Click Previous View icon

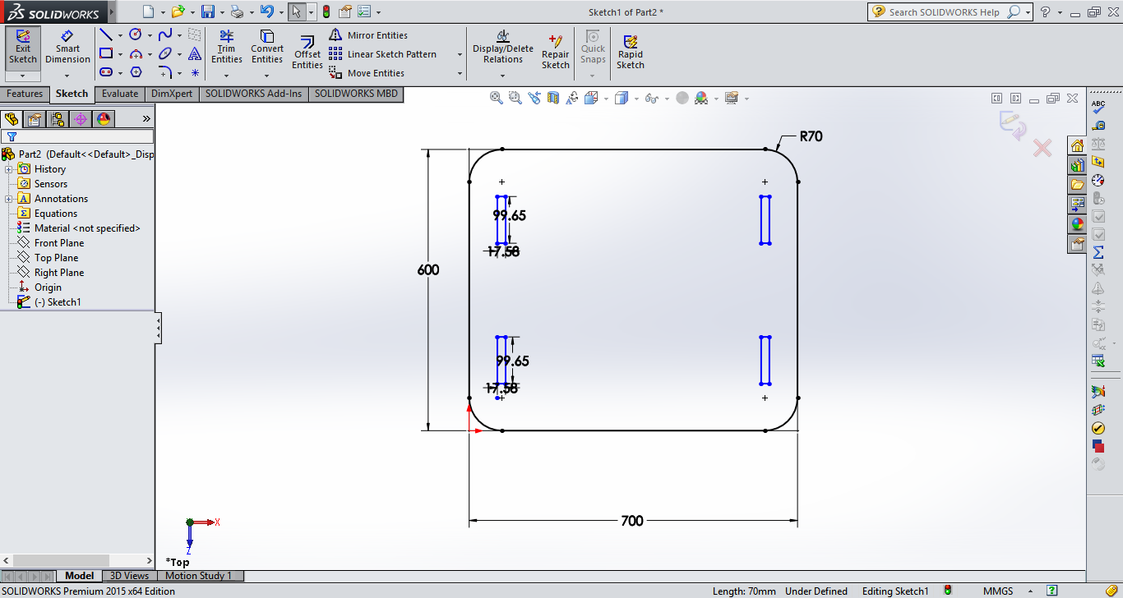[x=534, y=98]
